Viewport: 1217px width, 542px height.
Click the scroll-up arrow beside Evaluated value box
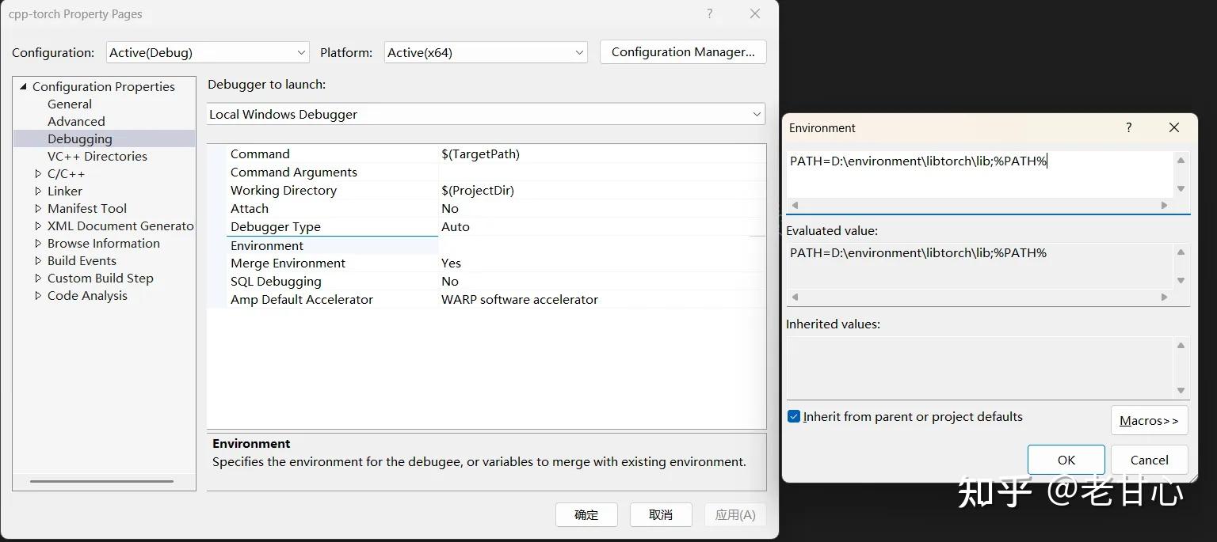[1181, 252]
